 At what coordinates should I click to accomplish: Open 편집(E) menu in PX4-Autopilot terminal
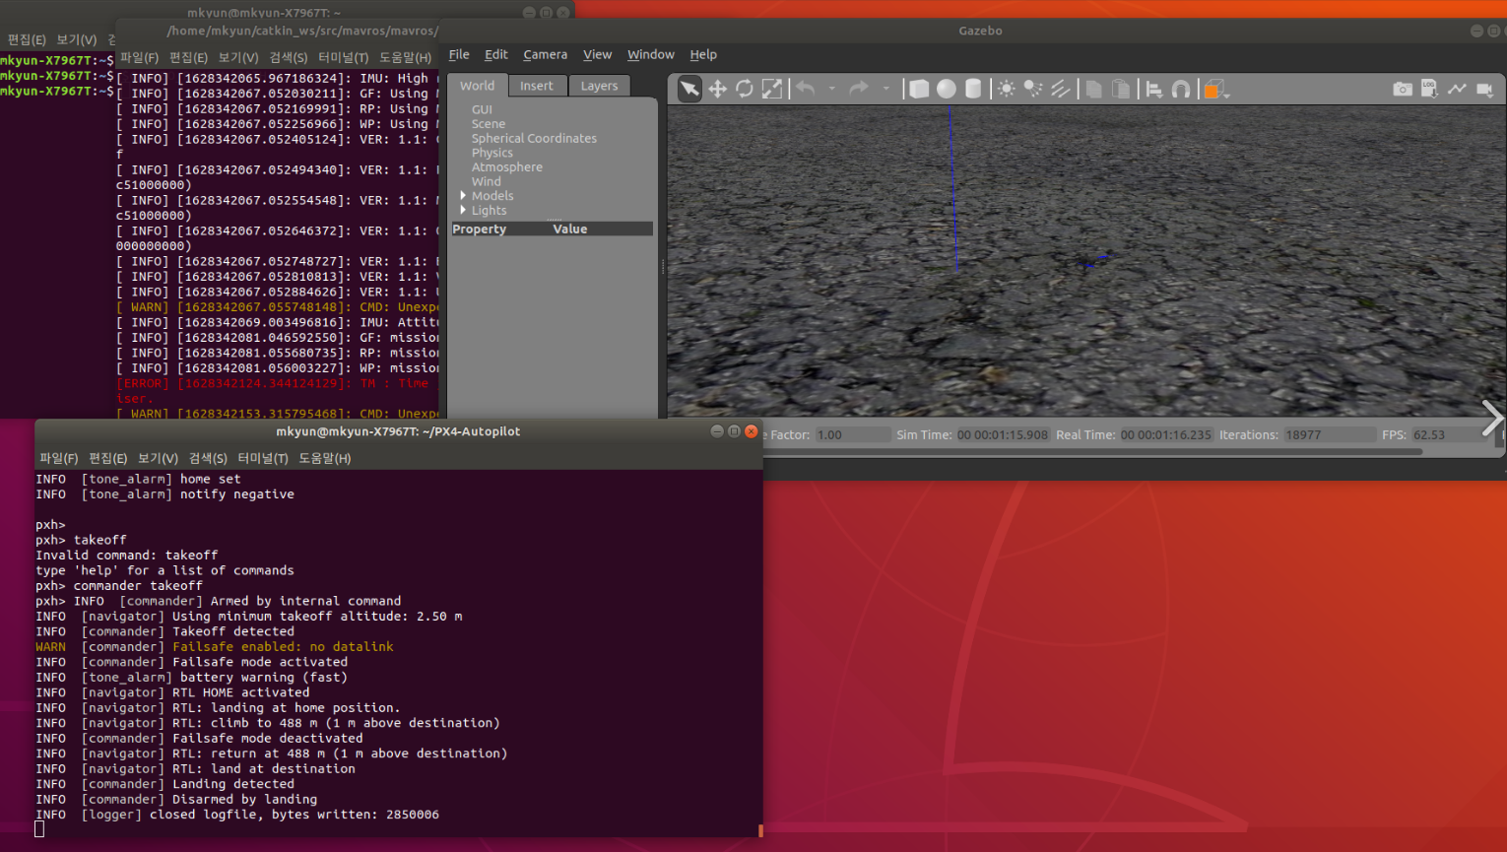point(108,458)
